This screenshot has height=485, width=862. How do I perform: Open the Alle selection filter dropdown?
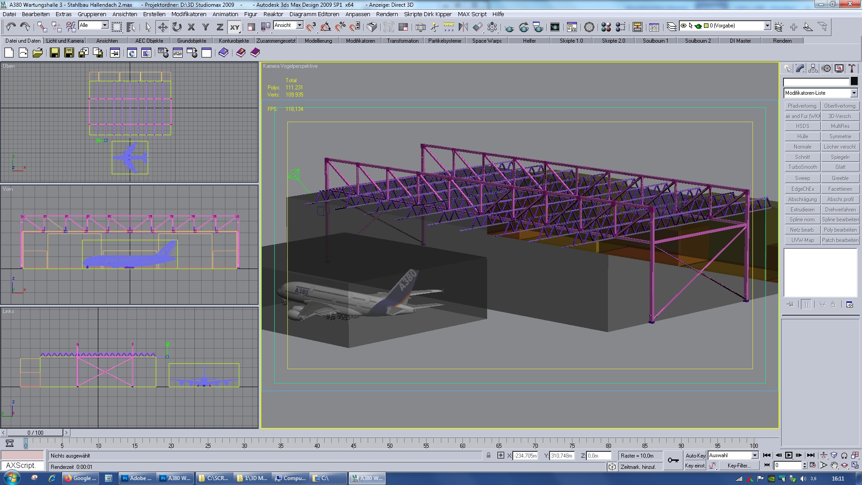(105, 26)
